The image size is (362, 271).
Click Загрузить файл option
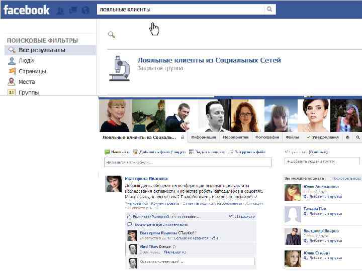pyautogui.click(x=247, y=152)
